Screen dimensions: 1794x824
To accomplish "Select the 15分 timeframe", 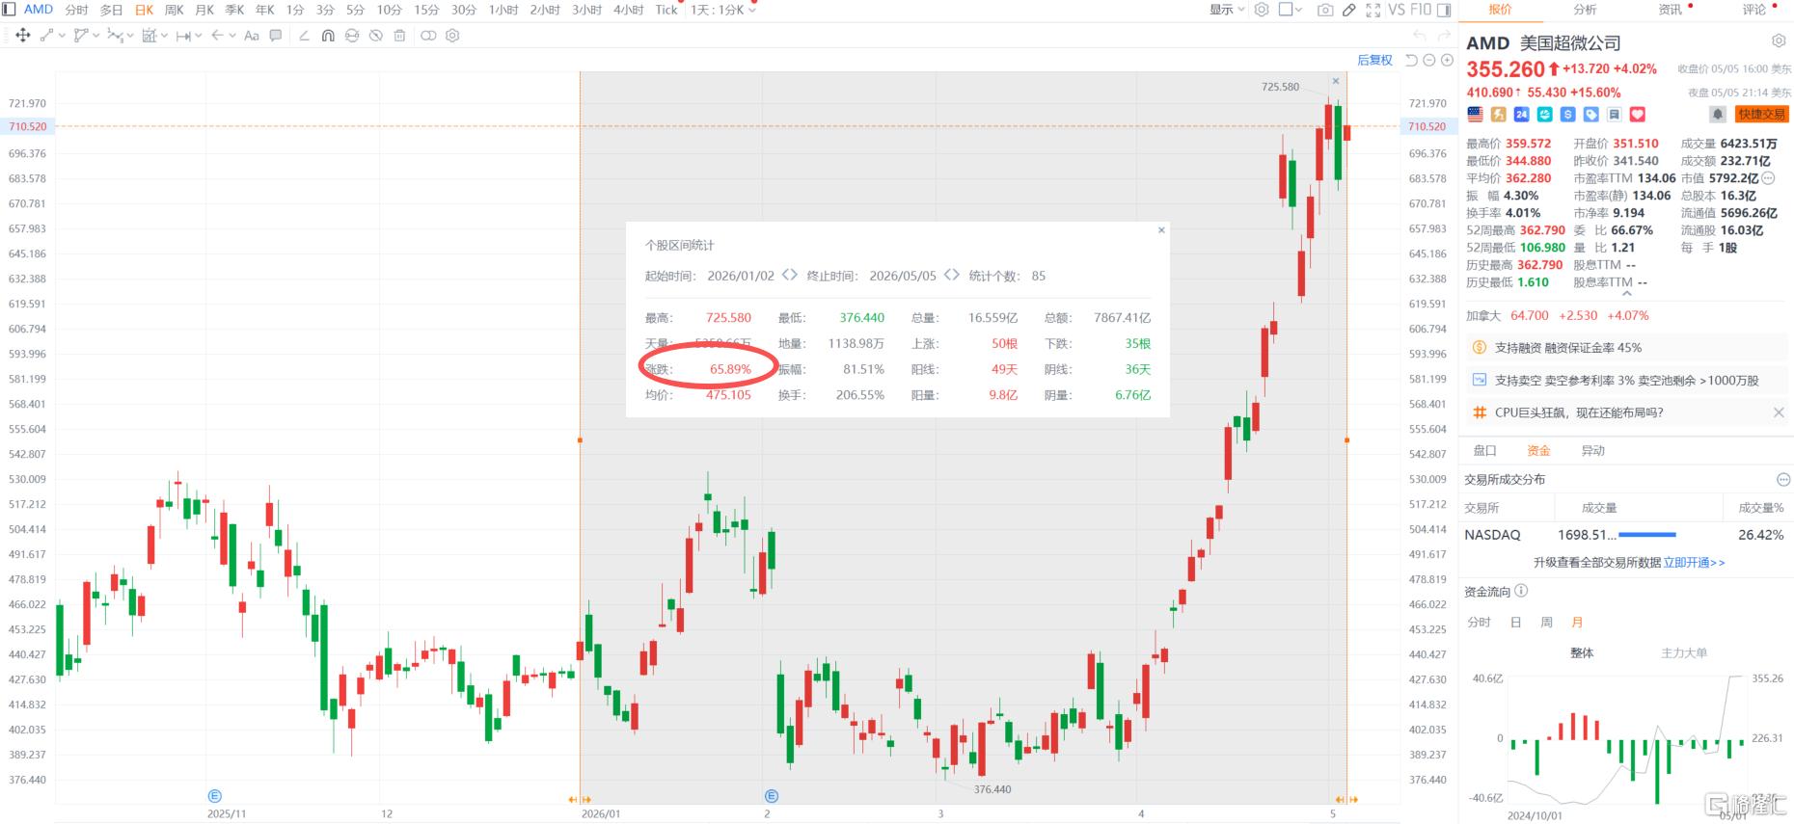I will 426,10.
